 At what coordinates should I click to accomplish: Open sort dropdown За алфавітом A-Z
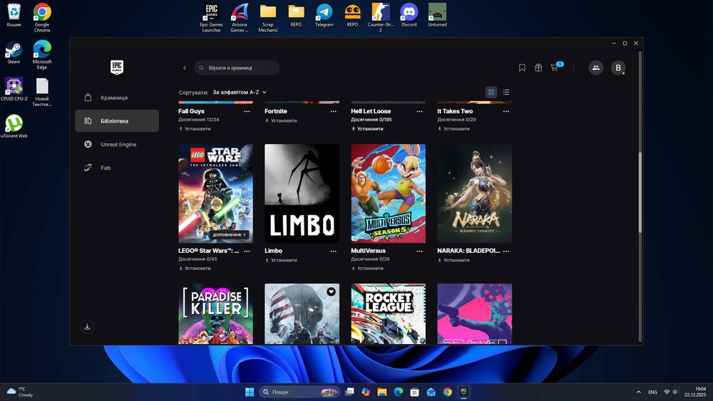240,92
